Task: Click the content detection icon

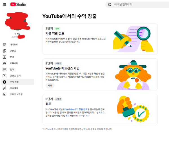Action: tap(5, 76)
